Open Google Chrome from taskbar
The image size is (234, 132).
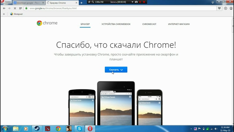tap(58, 129)
